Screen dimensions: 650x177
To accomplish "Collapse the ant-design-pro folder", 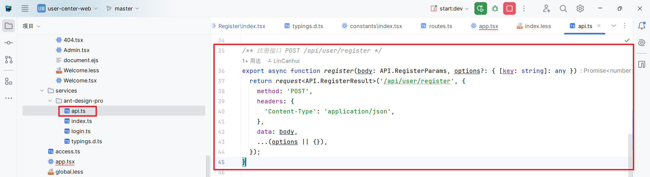I will click(x=50, y=101).
